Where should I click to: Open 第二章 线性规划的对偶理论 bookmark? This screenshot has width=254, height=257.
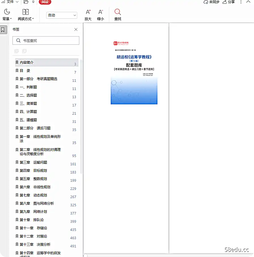point(47,152)
